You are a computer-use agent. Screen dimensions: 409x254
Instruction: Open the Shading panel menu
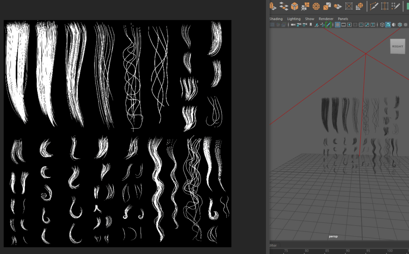tap(276, 19)
